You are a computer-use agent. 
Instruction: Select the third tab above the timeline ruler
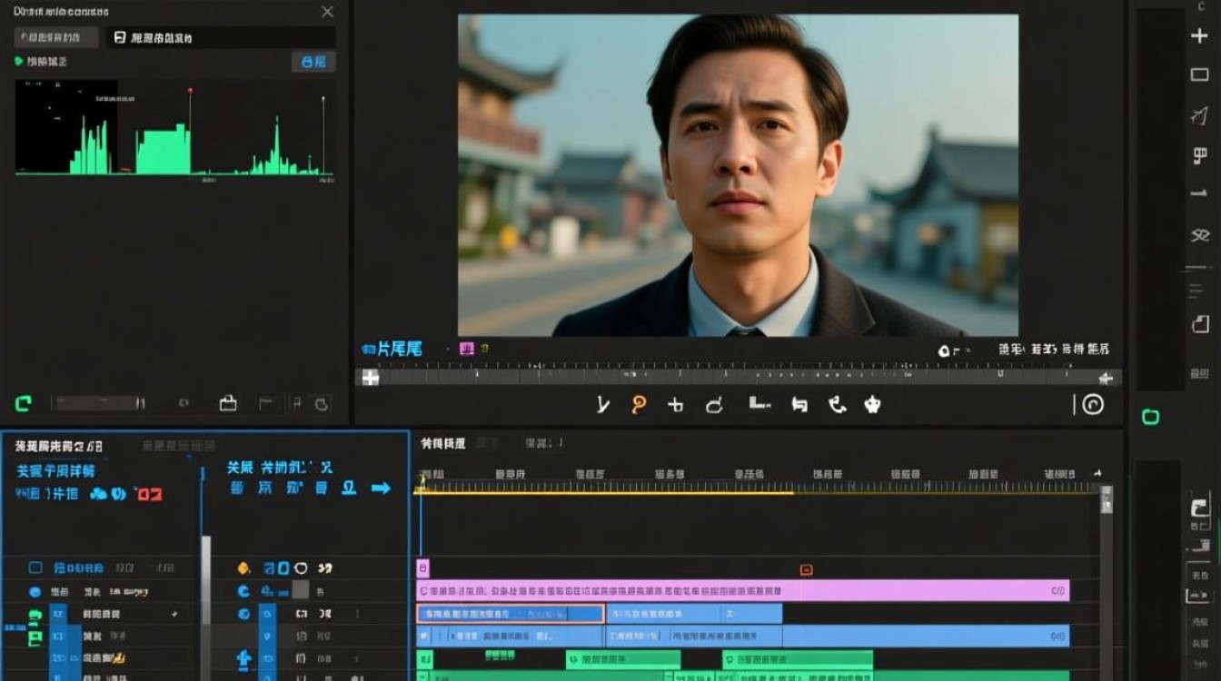pos(544,443)
